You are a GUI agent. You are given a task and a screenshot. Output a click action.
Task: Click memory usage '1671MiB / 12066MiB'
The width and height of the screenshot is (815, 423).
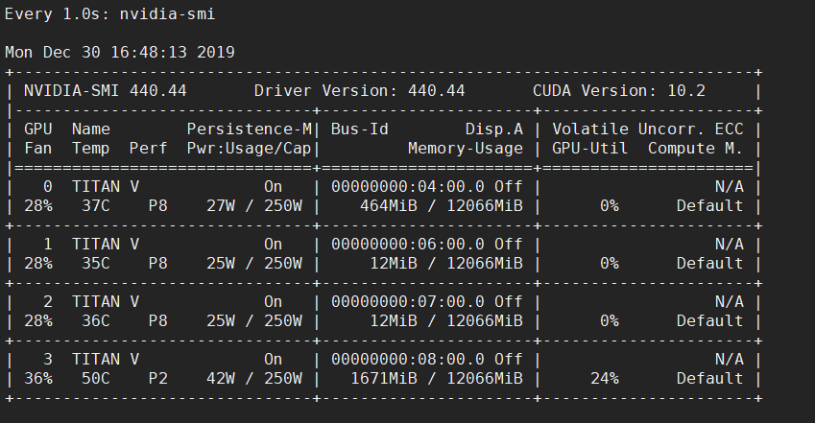[437, 379]
